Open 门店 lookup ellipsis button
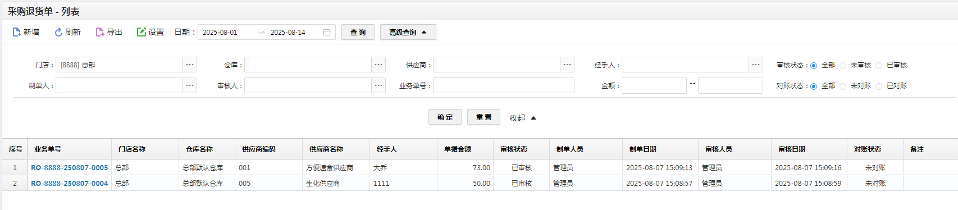 click(x=190, y=65)
